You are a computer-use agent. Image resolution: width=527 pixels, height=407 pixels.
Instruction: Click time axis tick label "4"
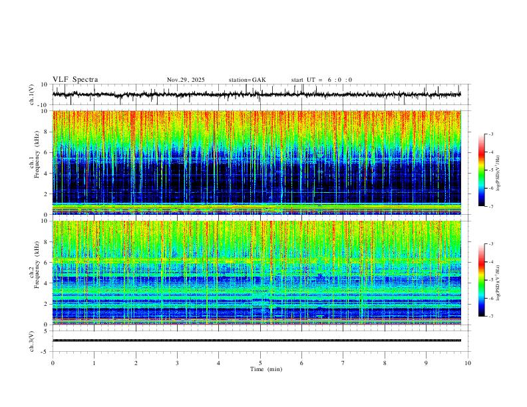pos(218,363)
